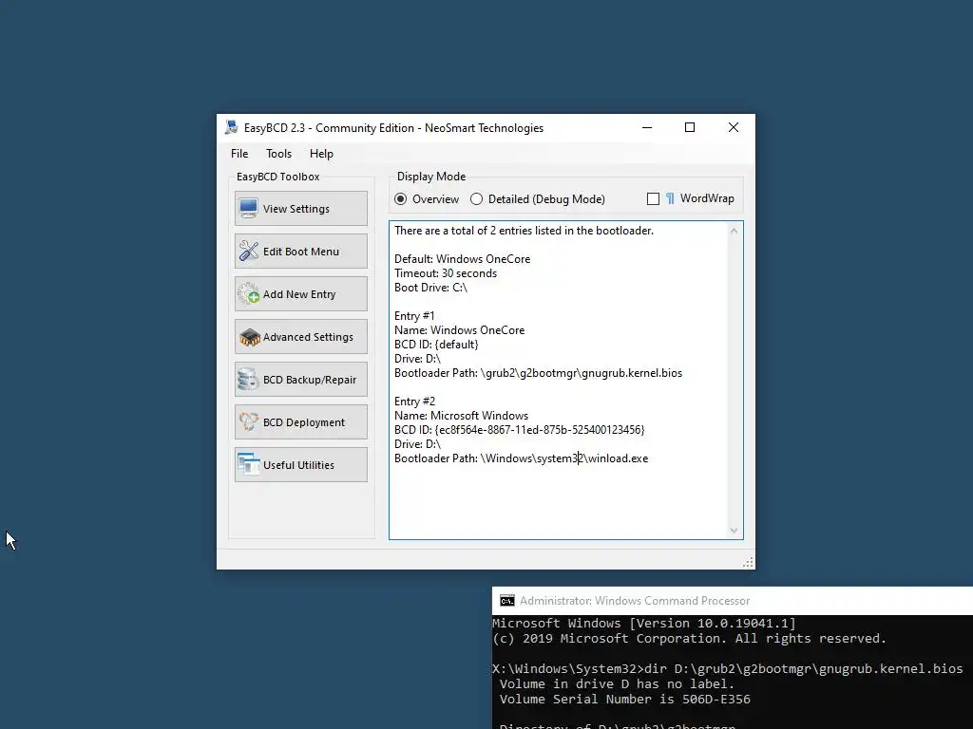
Task: Click the Add New Entry gear icon
Action: [x=248, y=294]
